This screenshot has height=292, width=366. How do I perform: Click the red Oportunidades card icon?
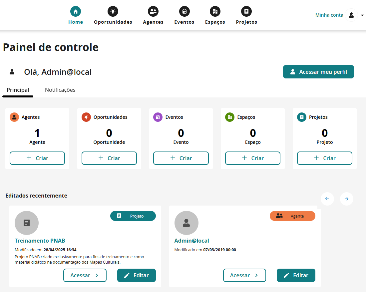87,117
